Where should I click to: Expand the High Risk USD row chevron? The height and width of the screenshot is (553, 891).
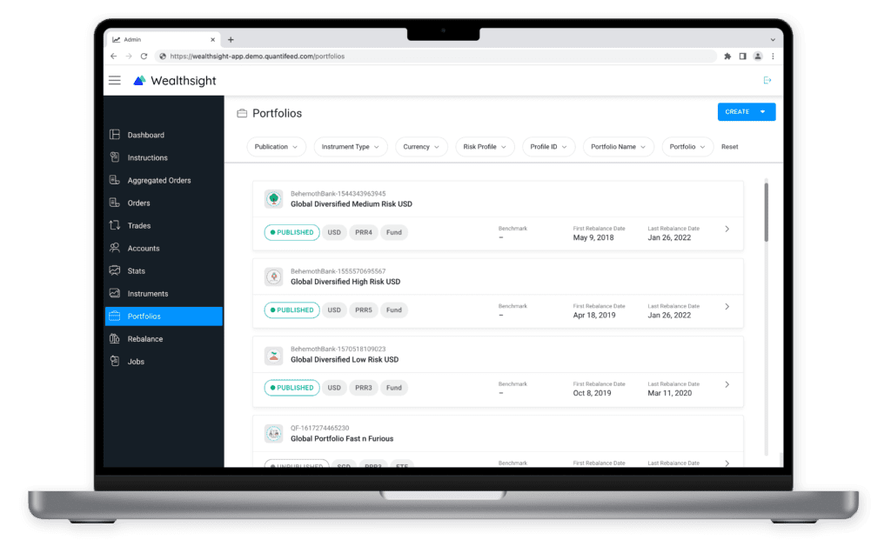coord(727,307)
